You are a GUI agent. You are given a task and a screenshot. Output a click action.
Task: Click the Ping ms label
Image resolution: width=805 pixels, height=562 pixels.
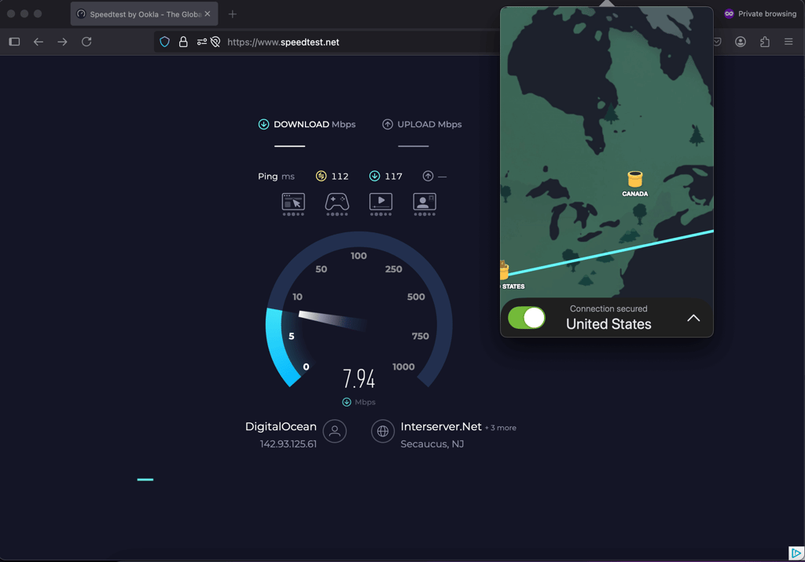tap(276, 177)
